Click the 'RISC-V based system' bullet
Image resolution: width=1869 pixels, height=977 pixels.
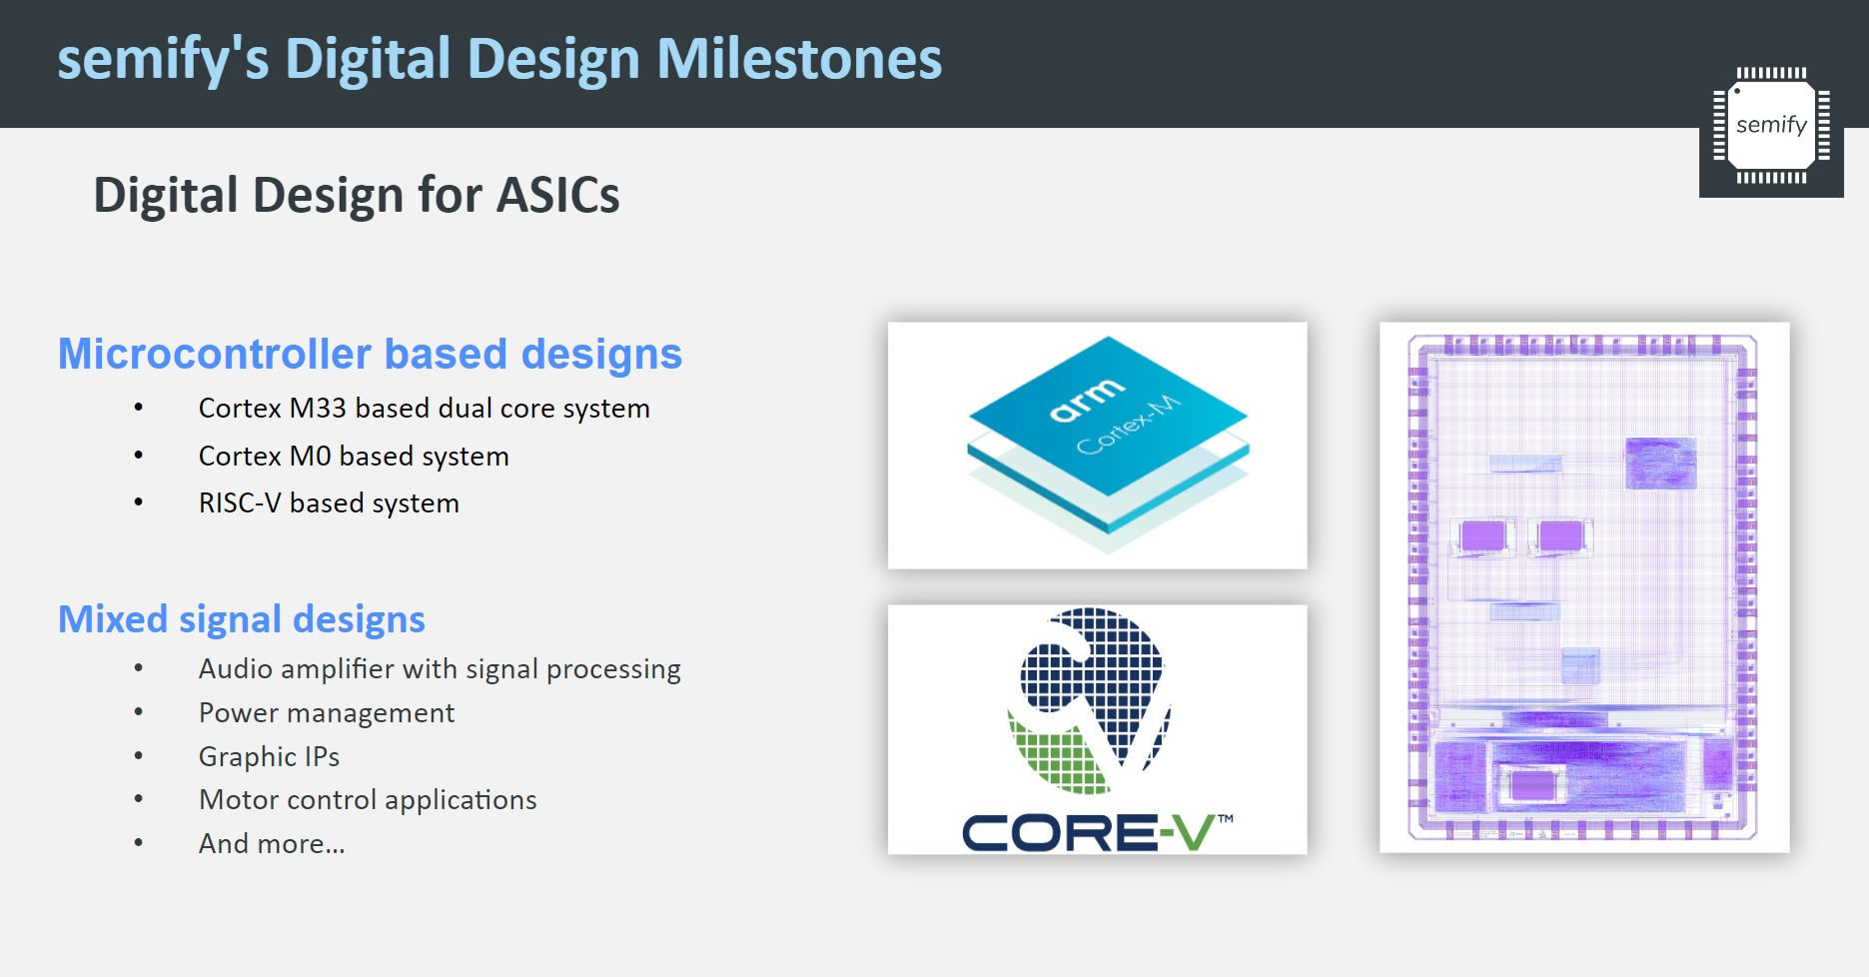tap(329, 503)
